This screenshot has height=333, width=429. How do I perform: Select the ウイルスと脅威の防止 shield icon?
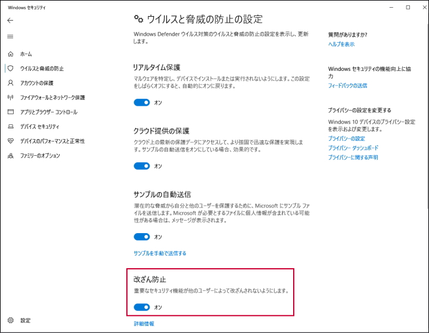[10, 68]
